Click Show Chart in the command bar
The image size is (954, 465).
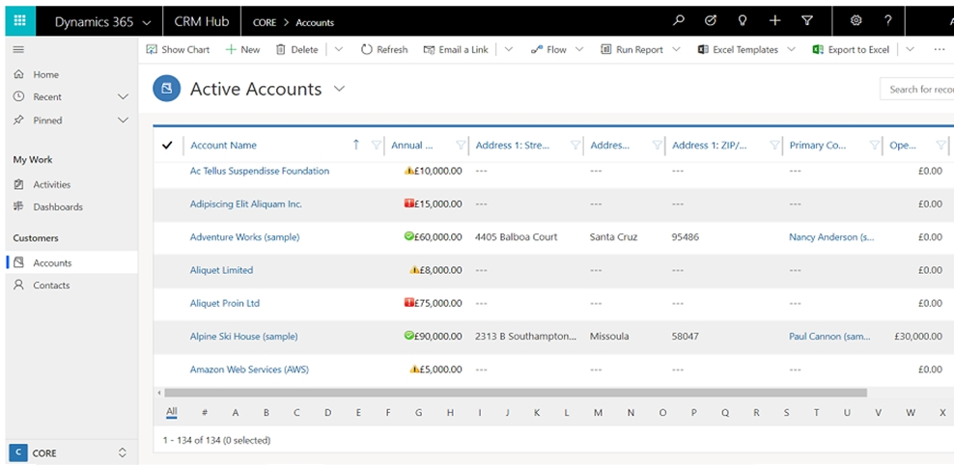click(x=179, y=50)
